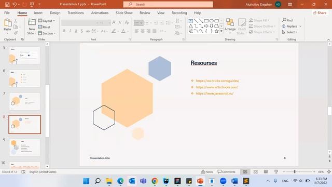Click the Save icon in the title bar
Viewport: 332px width, 187px height.
click(7, 4)
